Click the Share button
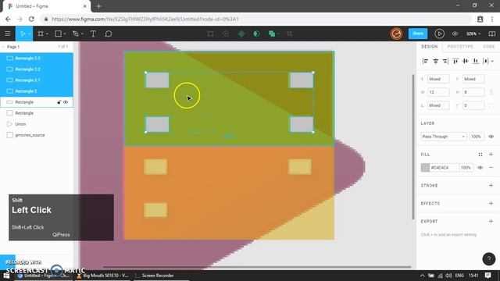This screenshot has height=281, width=500. (x=418, y=34)
